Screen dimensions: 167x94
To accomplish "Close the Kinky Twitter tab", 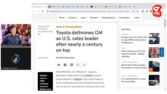I will tap(87, 7).
